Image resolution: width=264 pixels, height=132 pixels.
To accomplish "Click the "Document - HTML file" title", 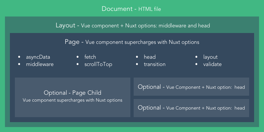I will click(132, 9).
